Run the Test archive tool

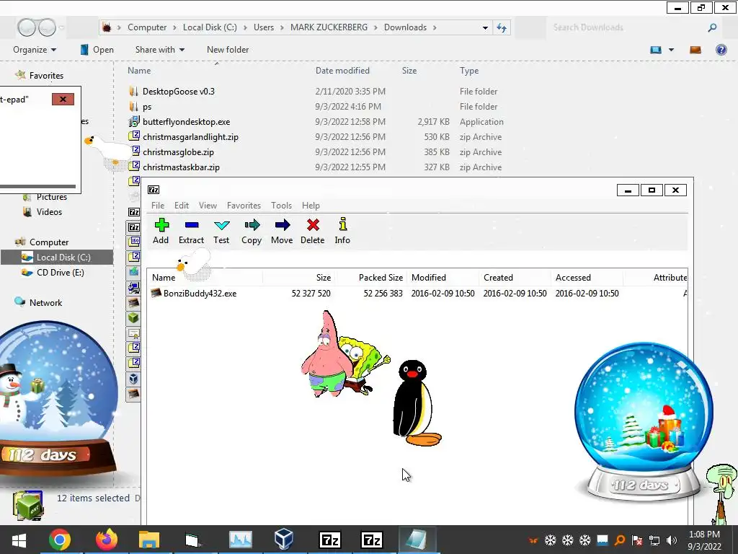pyautogui.click(x=221, y=231)
